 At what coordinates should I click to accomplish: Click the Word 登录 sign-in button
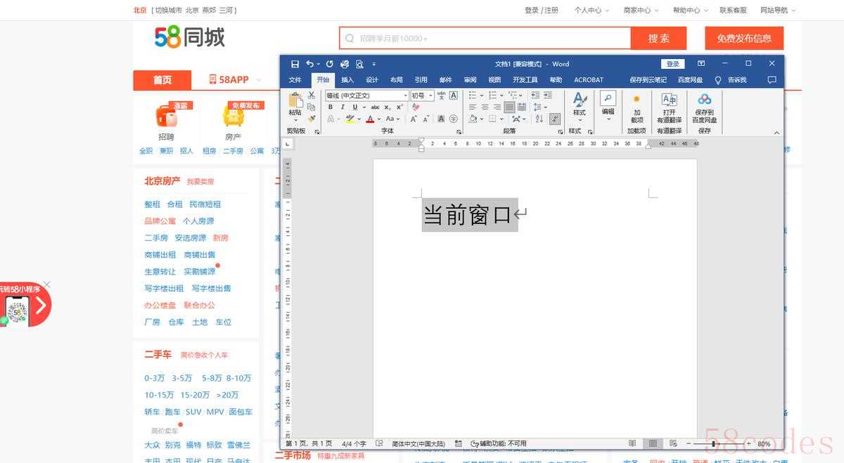tap(673, 64)
